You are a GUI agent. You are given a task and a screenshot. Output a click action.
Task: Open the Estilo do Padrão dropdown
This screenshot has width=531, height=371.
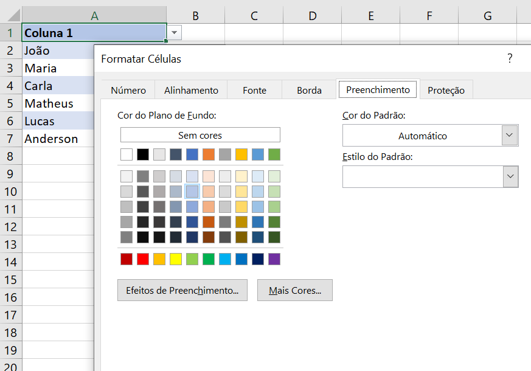pos(509,176)
